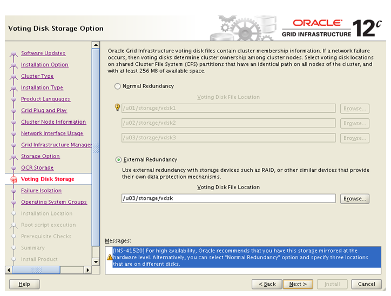
Task: Select the Normal Redundancy radio button
Action: [117, 86]
